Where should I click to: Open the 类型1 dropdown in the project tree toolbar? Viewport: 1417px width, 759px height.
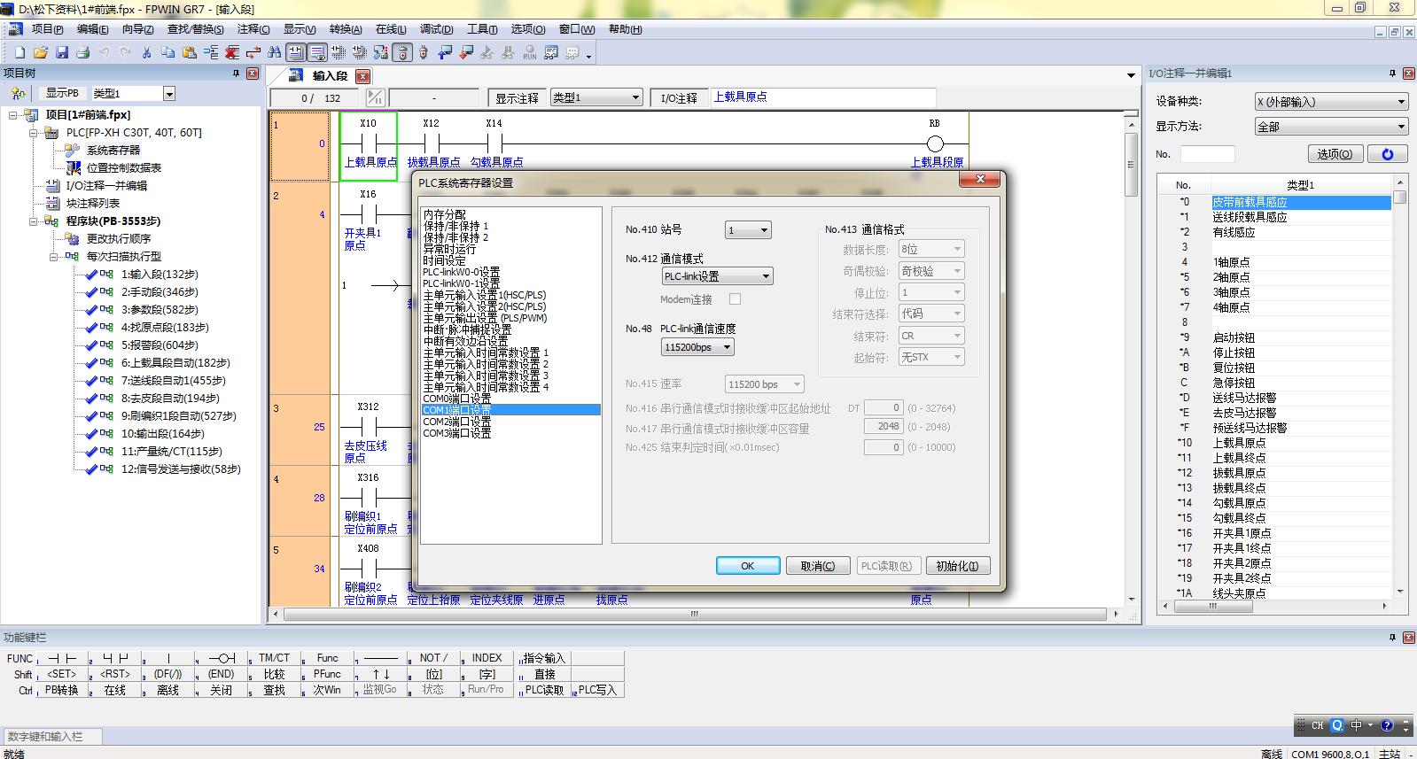point(169,93)
